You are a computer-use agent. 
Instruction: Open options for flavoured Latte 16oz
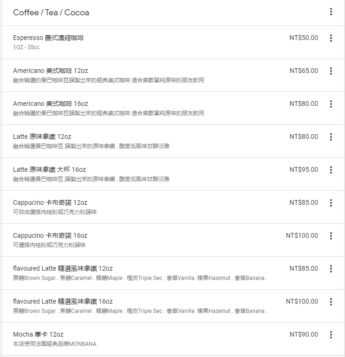click(x=331, y=302)
